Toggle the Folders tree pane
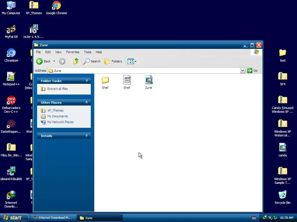297x222 pixels. click(113, 61)
